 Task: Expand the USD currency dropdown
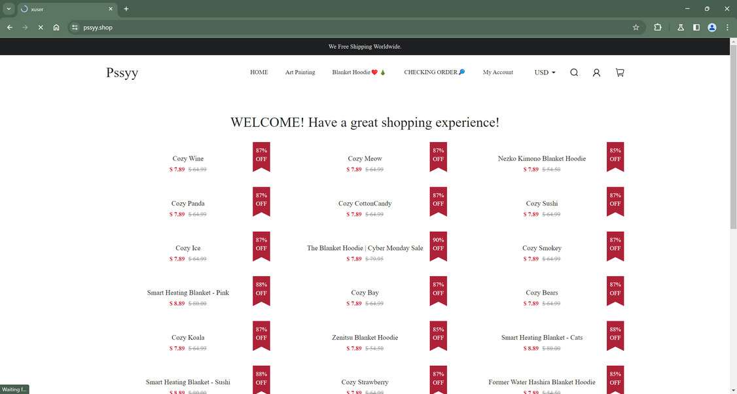[x=545, y=73]
